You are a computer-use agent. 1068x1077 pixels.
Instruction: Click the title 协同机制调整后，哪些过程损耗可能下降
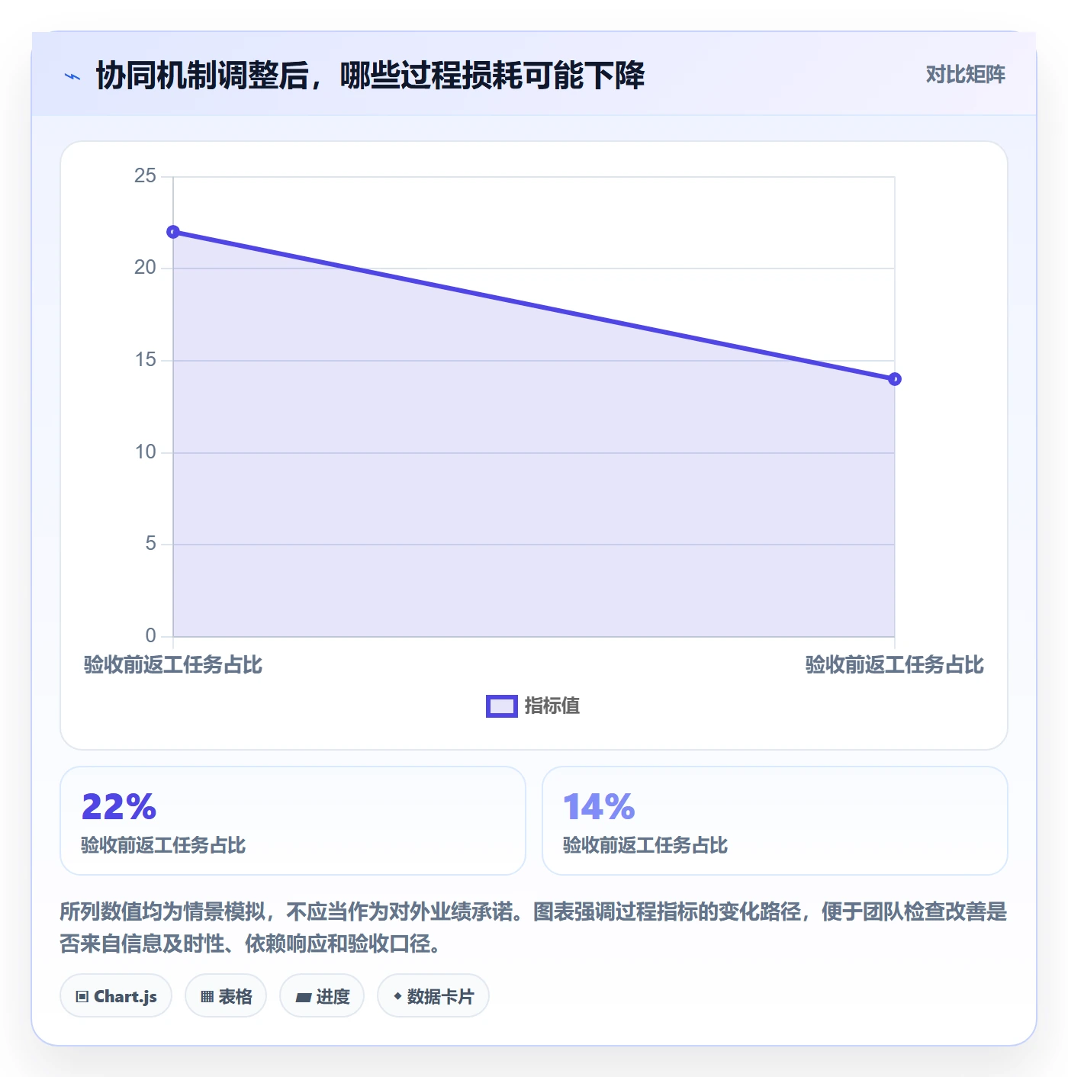click(370, 76)
